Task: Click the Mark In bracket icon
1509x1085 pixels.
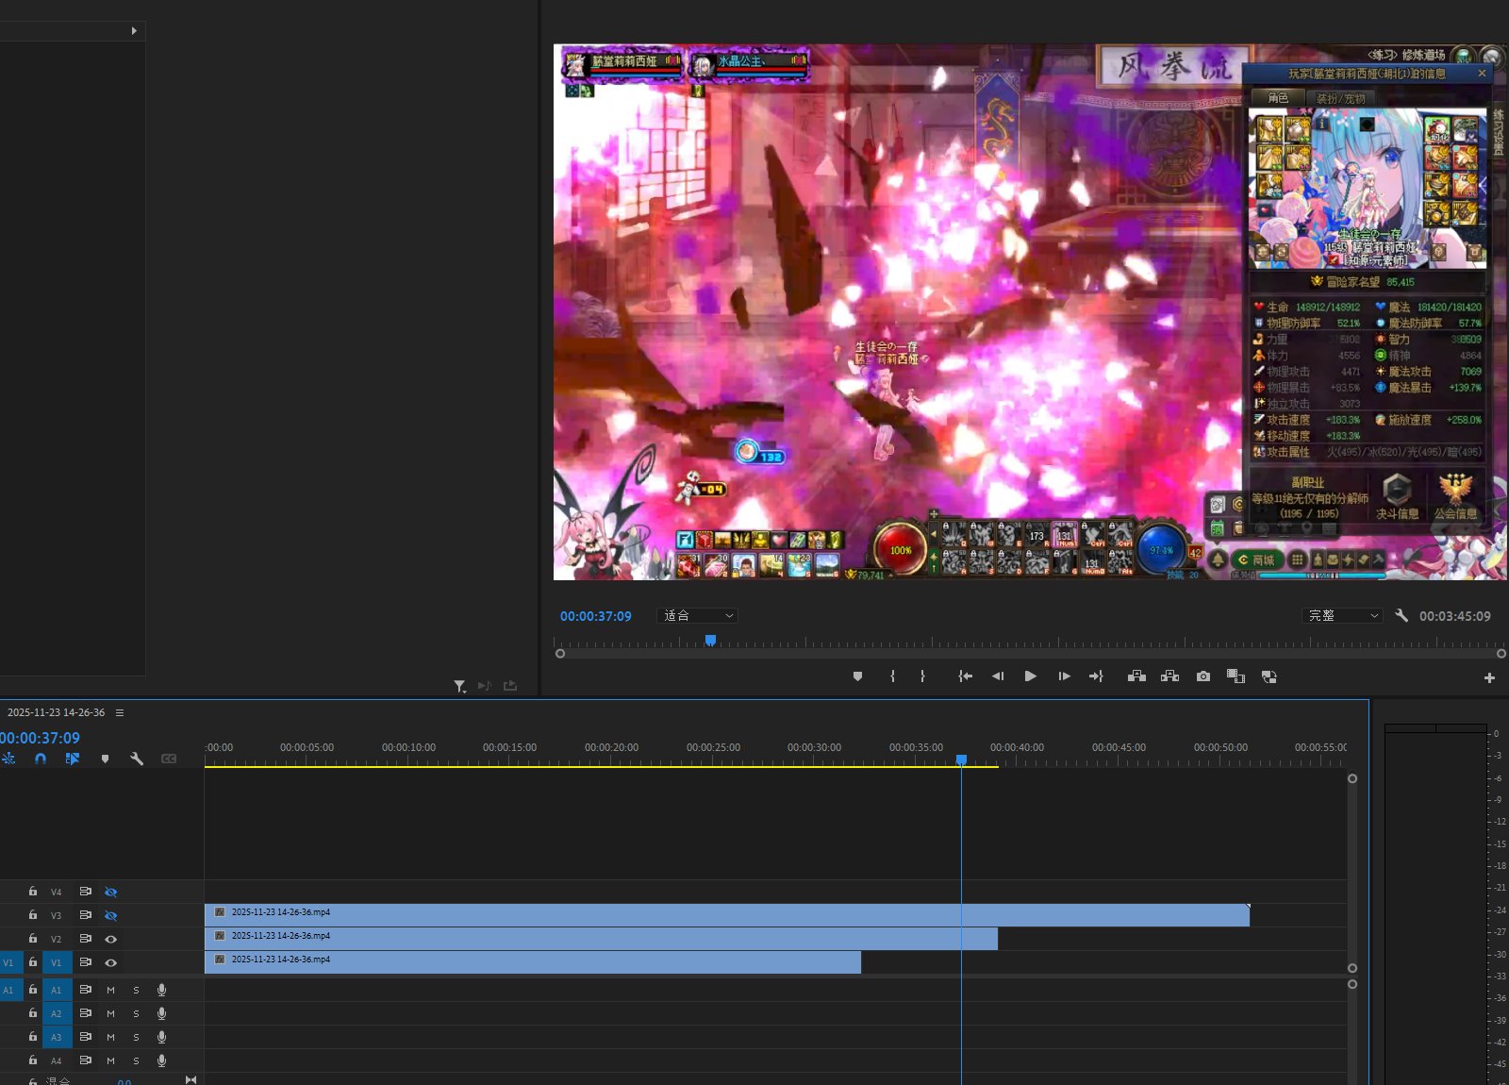Action: pos(892,676)
